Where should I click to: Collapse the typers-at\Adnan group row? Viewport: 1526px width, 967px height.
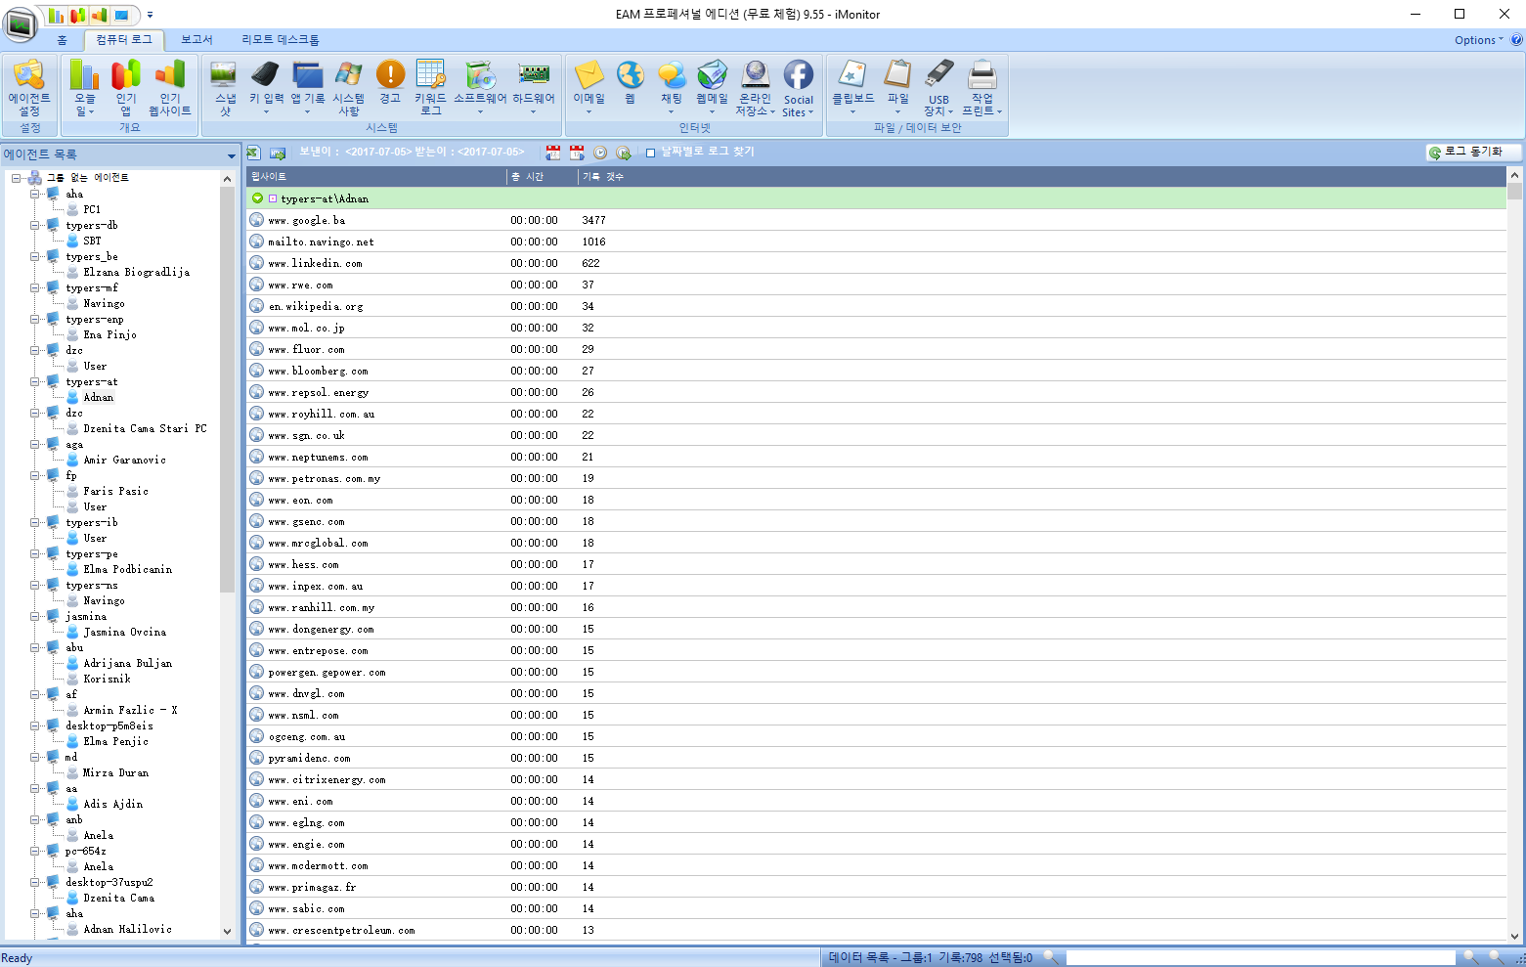(258, 198)
